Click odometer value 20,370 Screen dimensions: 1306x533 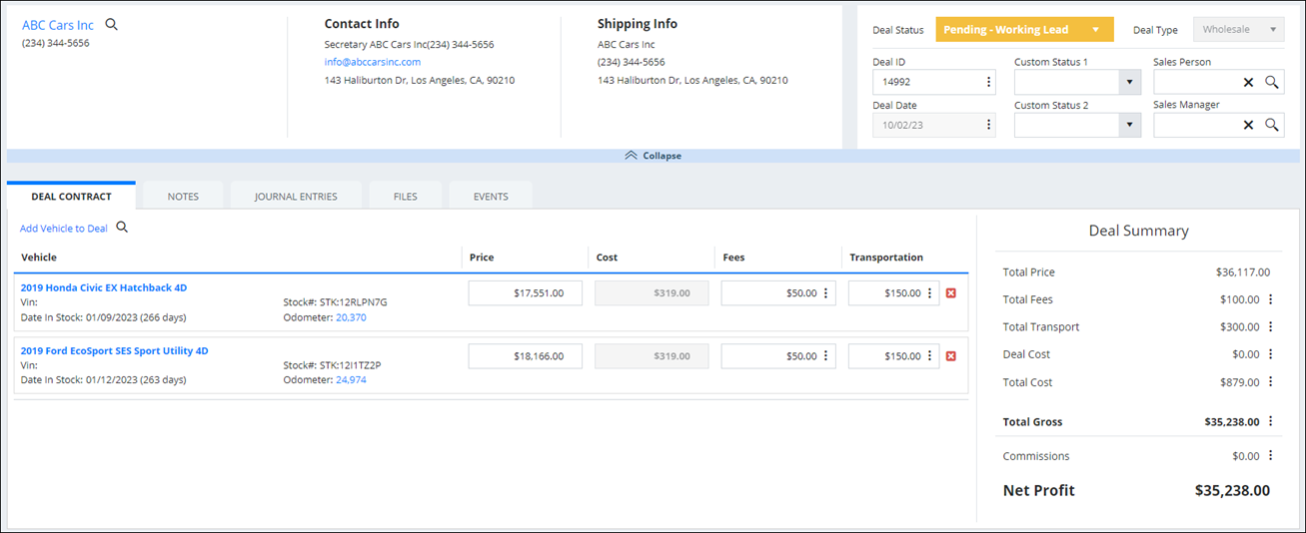[351, 317]
